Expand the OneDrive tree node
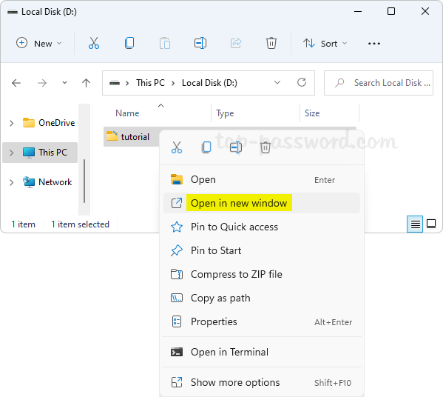Viewport: 443px width, 397px height. (12, 123)
